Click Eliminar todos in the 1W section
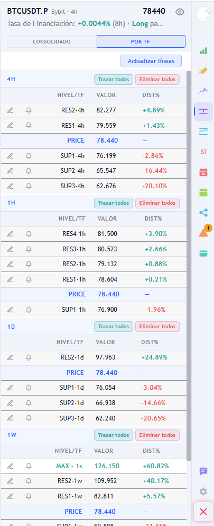This screenshot has height=526, width=214. [x=157, y=435]
